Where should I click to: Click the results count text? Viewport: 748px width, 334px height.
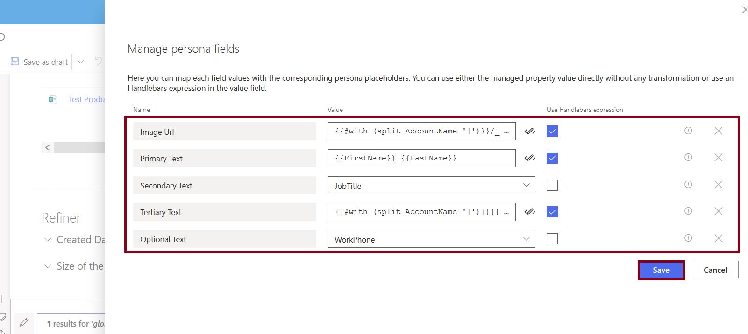coord(76,324)
